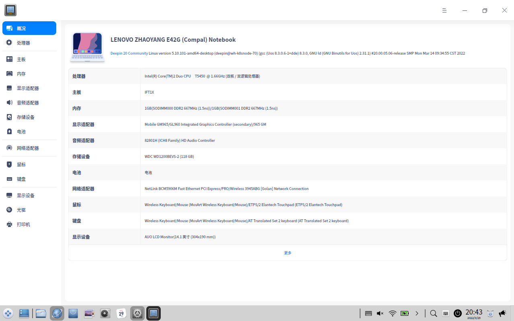Viewport: 514px width, 321px height.
Task: Open the Wi-Fi tray icon
Action: click(393, 313)
